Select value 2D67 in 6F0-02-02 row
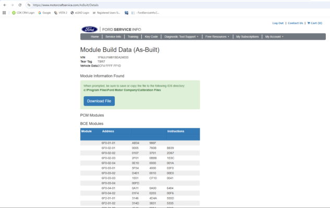This screenshot has width=330, height=208. click(170, 153)
